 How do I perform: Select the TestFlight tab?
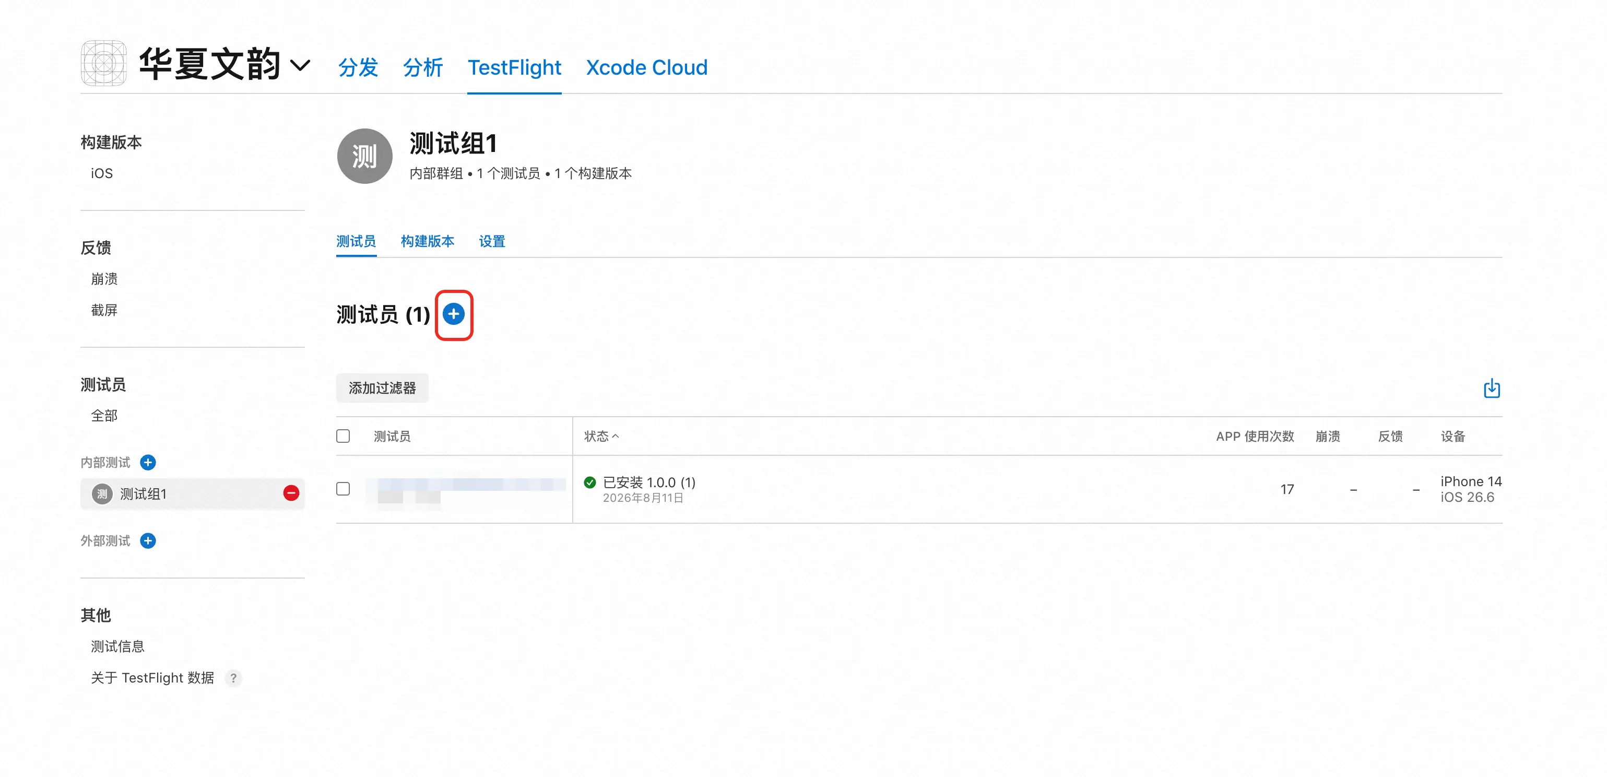514,67
